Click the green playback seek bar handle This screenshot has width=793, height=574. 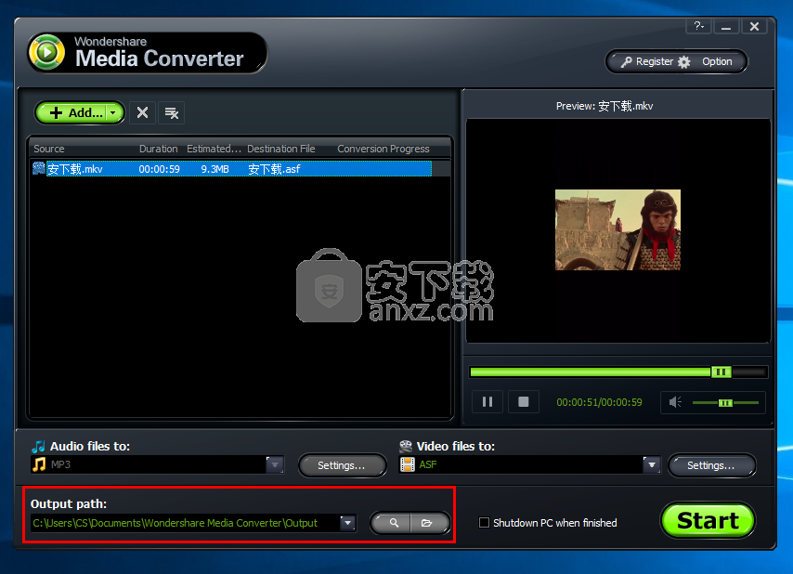point(721,372)
